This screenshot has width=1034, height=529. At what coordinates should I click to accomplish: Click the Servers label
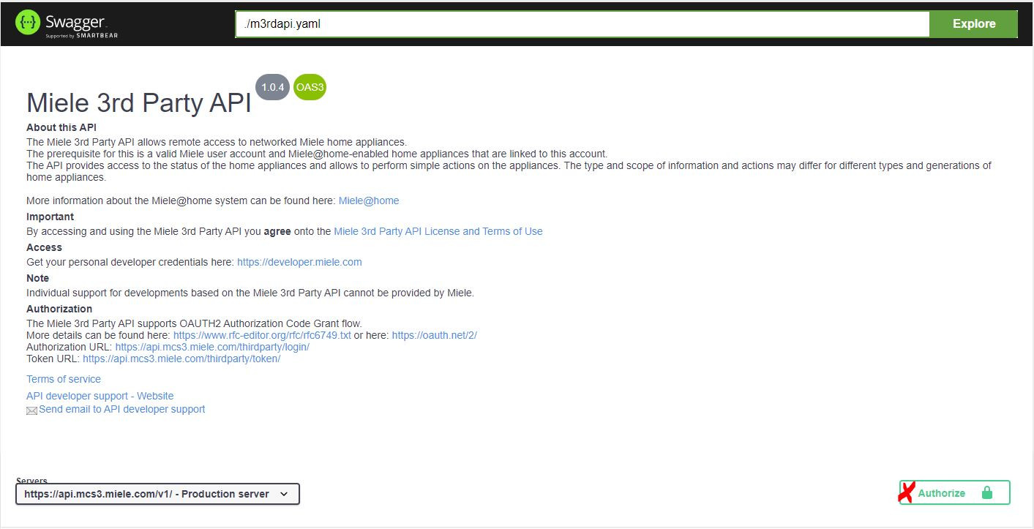[x=31, y=481]
